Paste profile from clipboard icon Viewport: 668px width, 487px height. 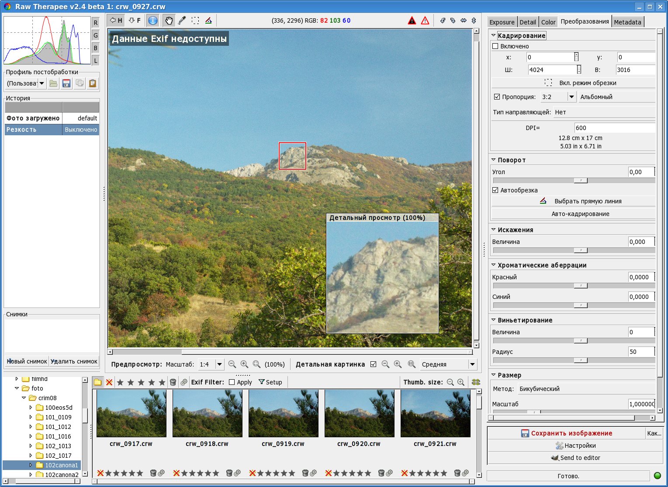click(x=92, y=83)
